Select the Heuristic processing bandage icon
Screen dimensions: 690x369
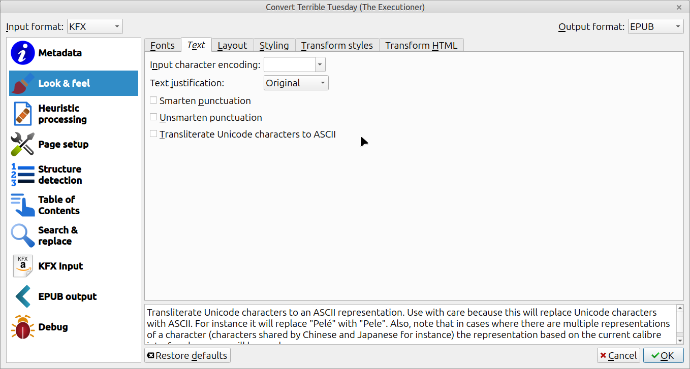click(x=23, y=114)
